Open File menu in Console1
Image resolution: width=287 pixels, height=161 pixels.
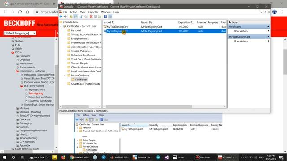point(65,12)
